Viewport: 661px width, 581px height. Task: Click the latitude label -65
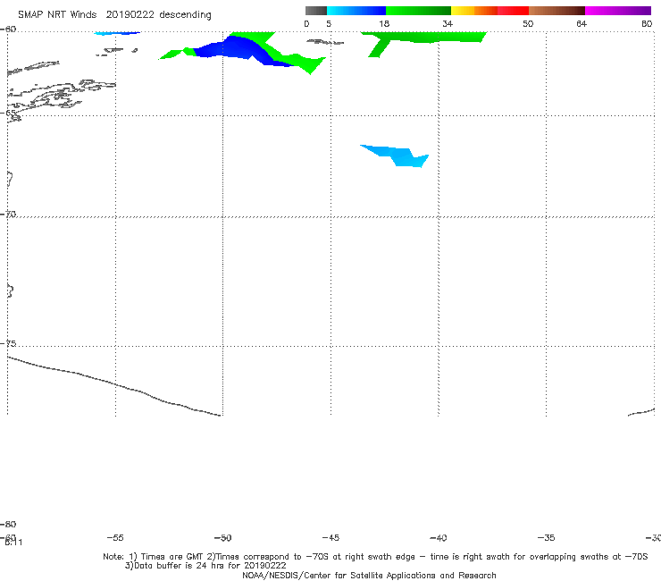click(8, 113)
